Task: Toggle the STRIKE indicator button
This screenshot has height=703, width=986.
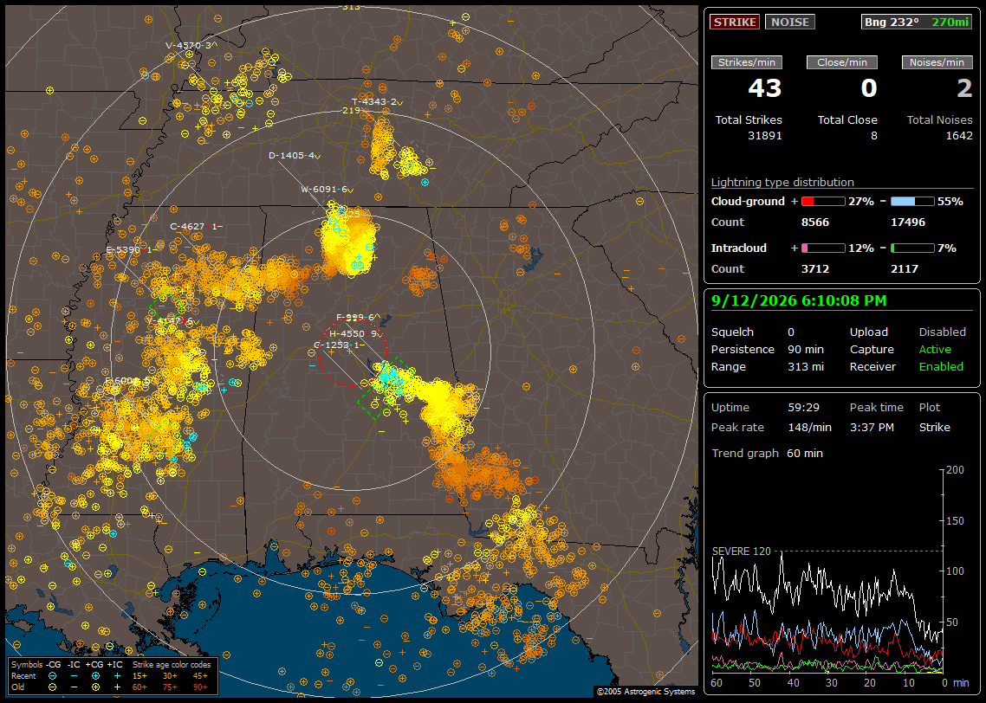Action: [735, 22]
